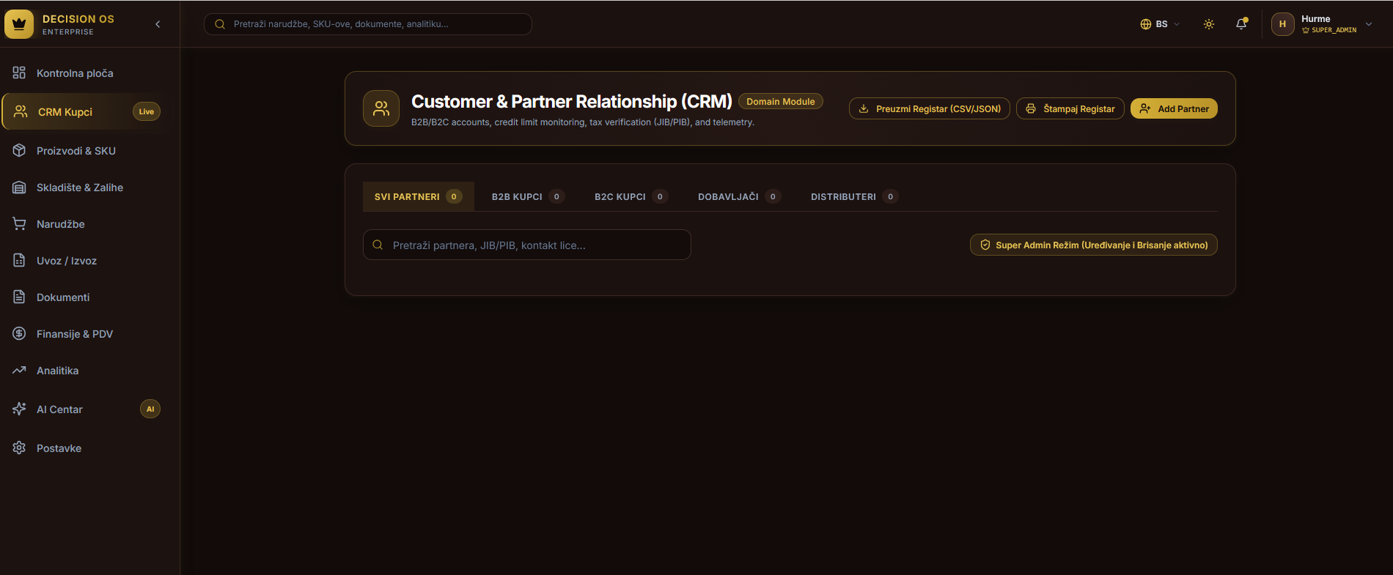This screenshot has width=1393, height=575.
Task: Click the Štampaj Registar print button
Action: [x=1070, y=108]
